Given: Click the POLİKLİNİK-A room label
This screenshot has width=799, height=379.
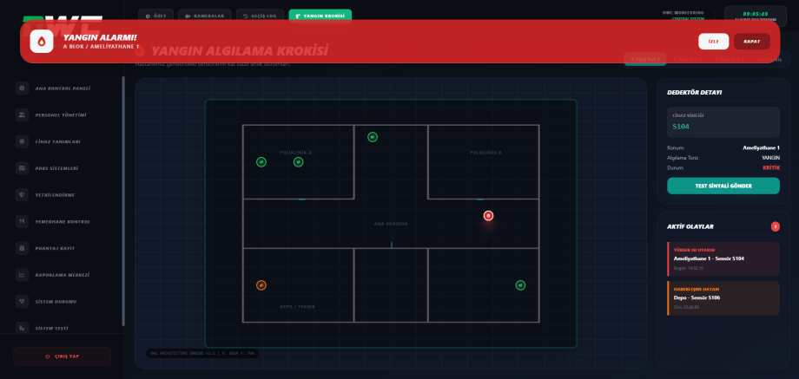Looking at the screenshot, I should point(295,153).
